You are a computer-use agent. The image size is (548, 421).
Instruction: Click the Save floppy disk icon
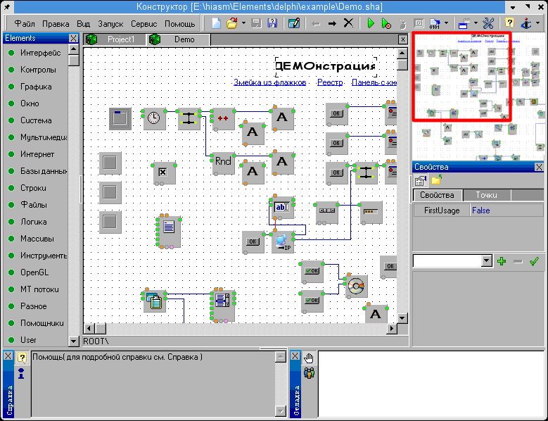257,23
